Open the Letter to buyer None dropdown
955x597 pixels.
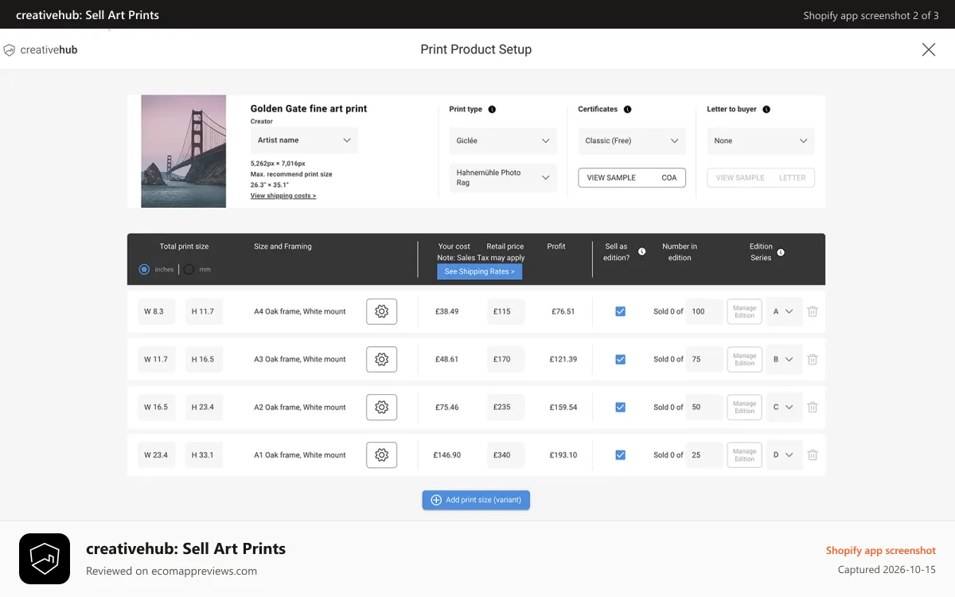761,141
